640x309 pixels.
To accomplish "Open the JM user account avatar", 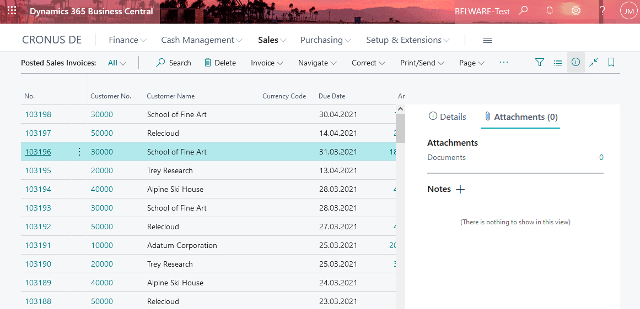I will pyautogui.click(x=628, y=11).
